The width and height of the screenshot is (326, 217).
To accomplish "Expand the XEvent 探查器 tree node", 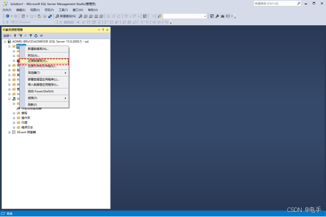I will tap(9, 132).
